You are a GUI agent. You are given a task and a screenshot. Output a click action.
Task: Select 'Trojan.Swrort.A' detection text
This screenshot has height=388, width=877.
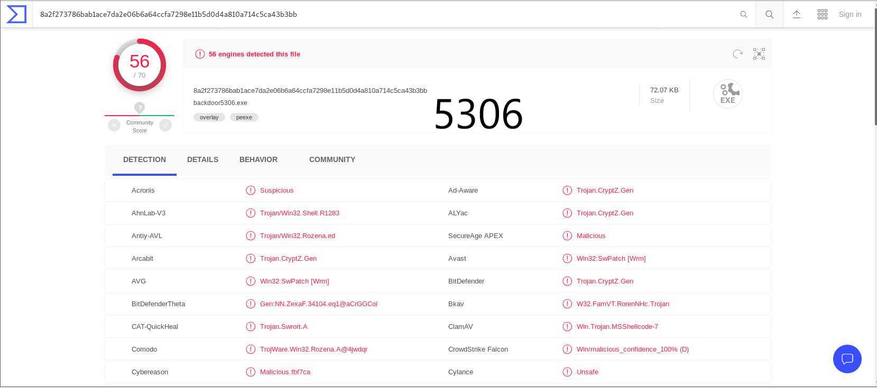click(x=284, y=327)
